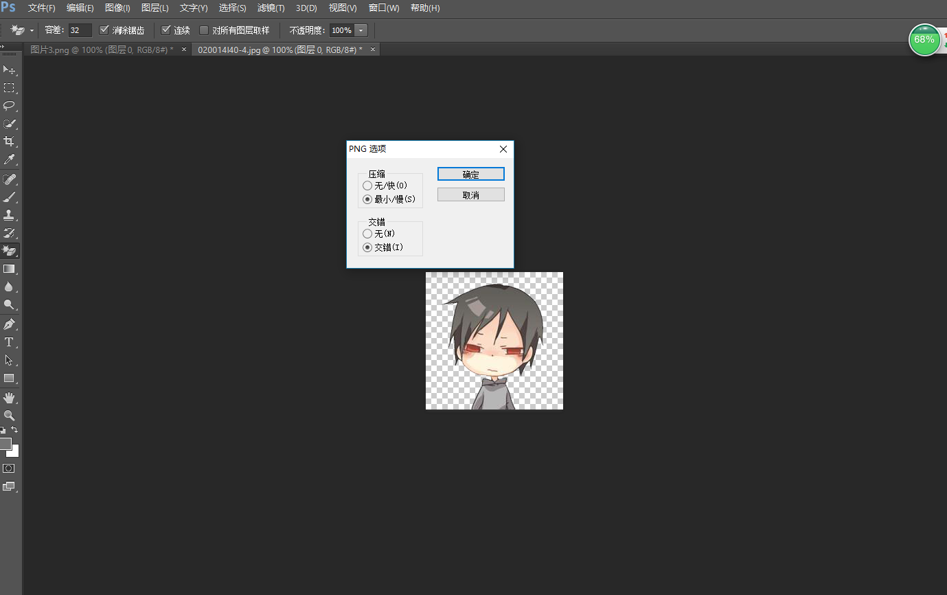Select the Eyedropper tool
The height and width of the screenshot is (595, 947).
click(x=10, y=159)
